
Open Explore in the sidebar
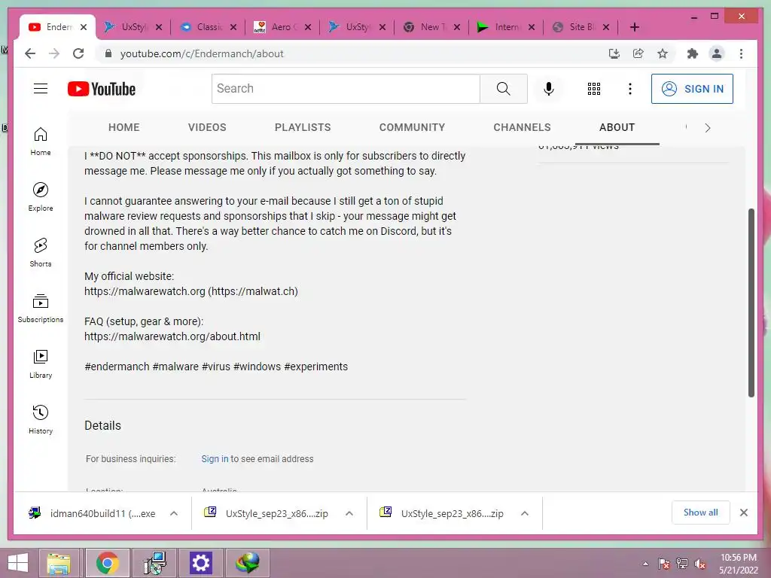point(41,197)
